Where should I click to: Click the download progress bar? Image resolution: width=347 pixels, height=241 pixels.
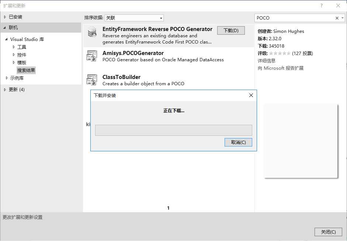(x=173, y=130)
